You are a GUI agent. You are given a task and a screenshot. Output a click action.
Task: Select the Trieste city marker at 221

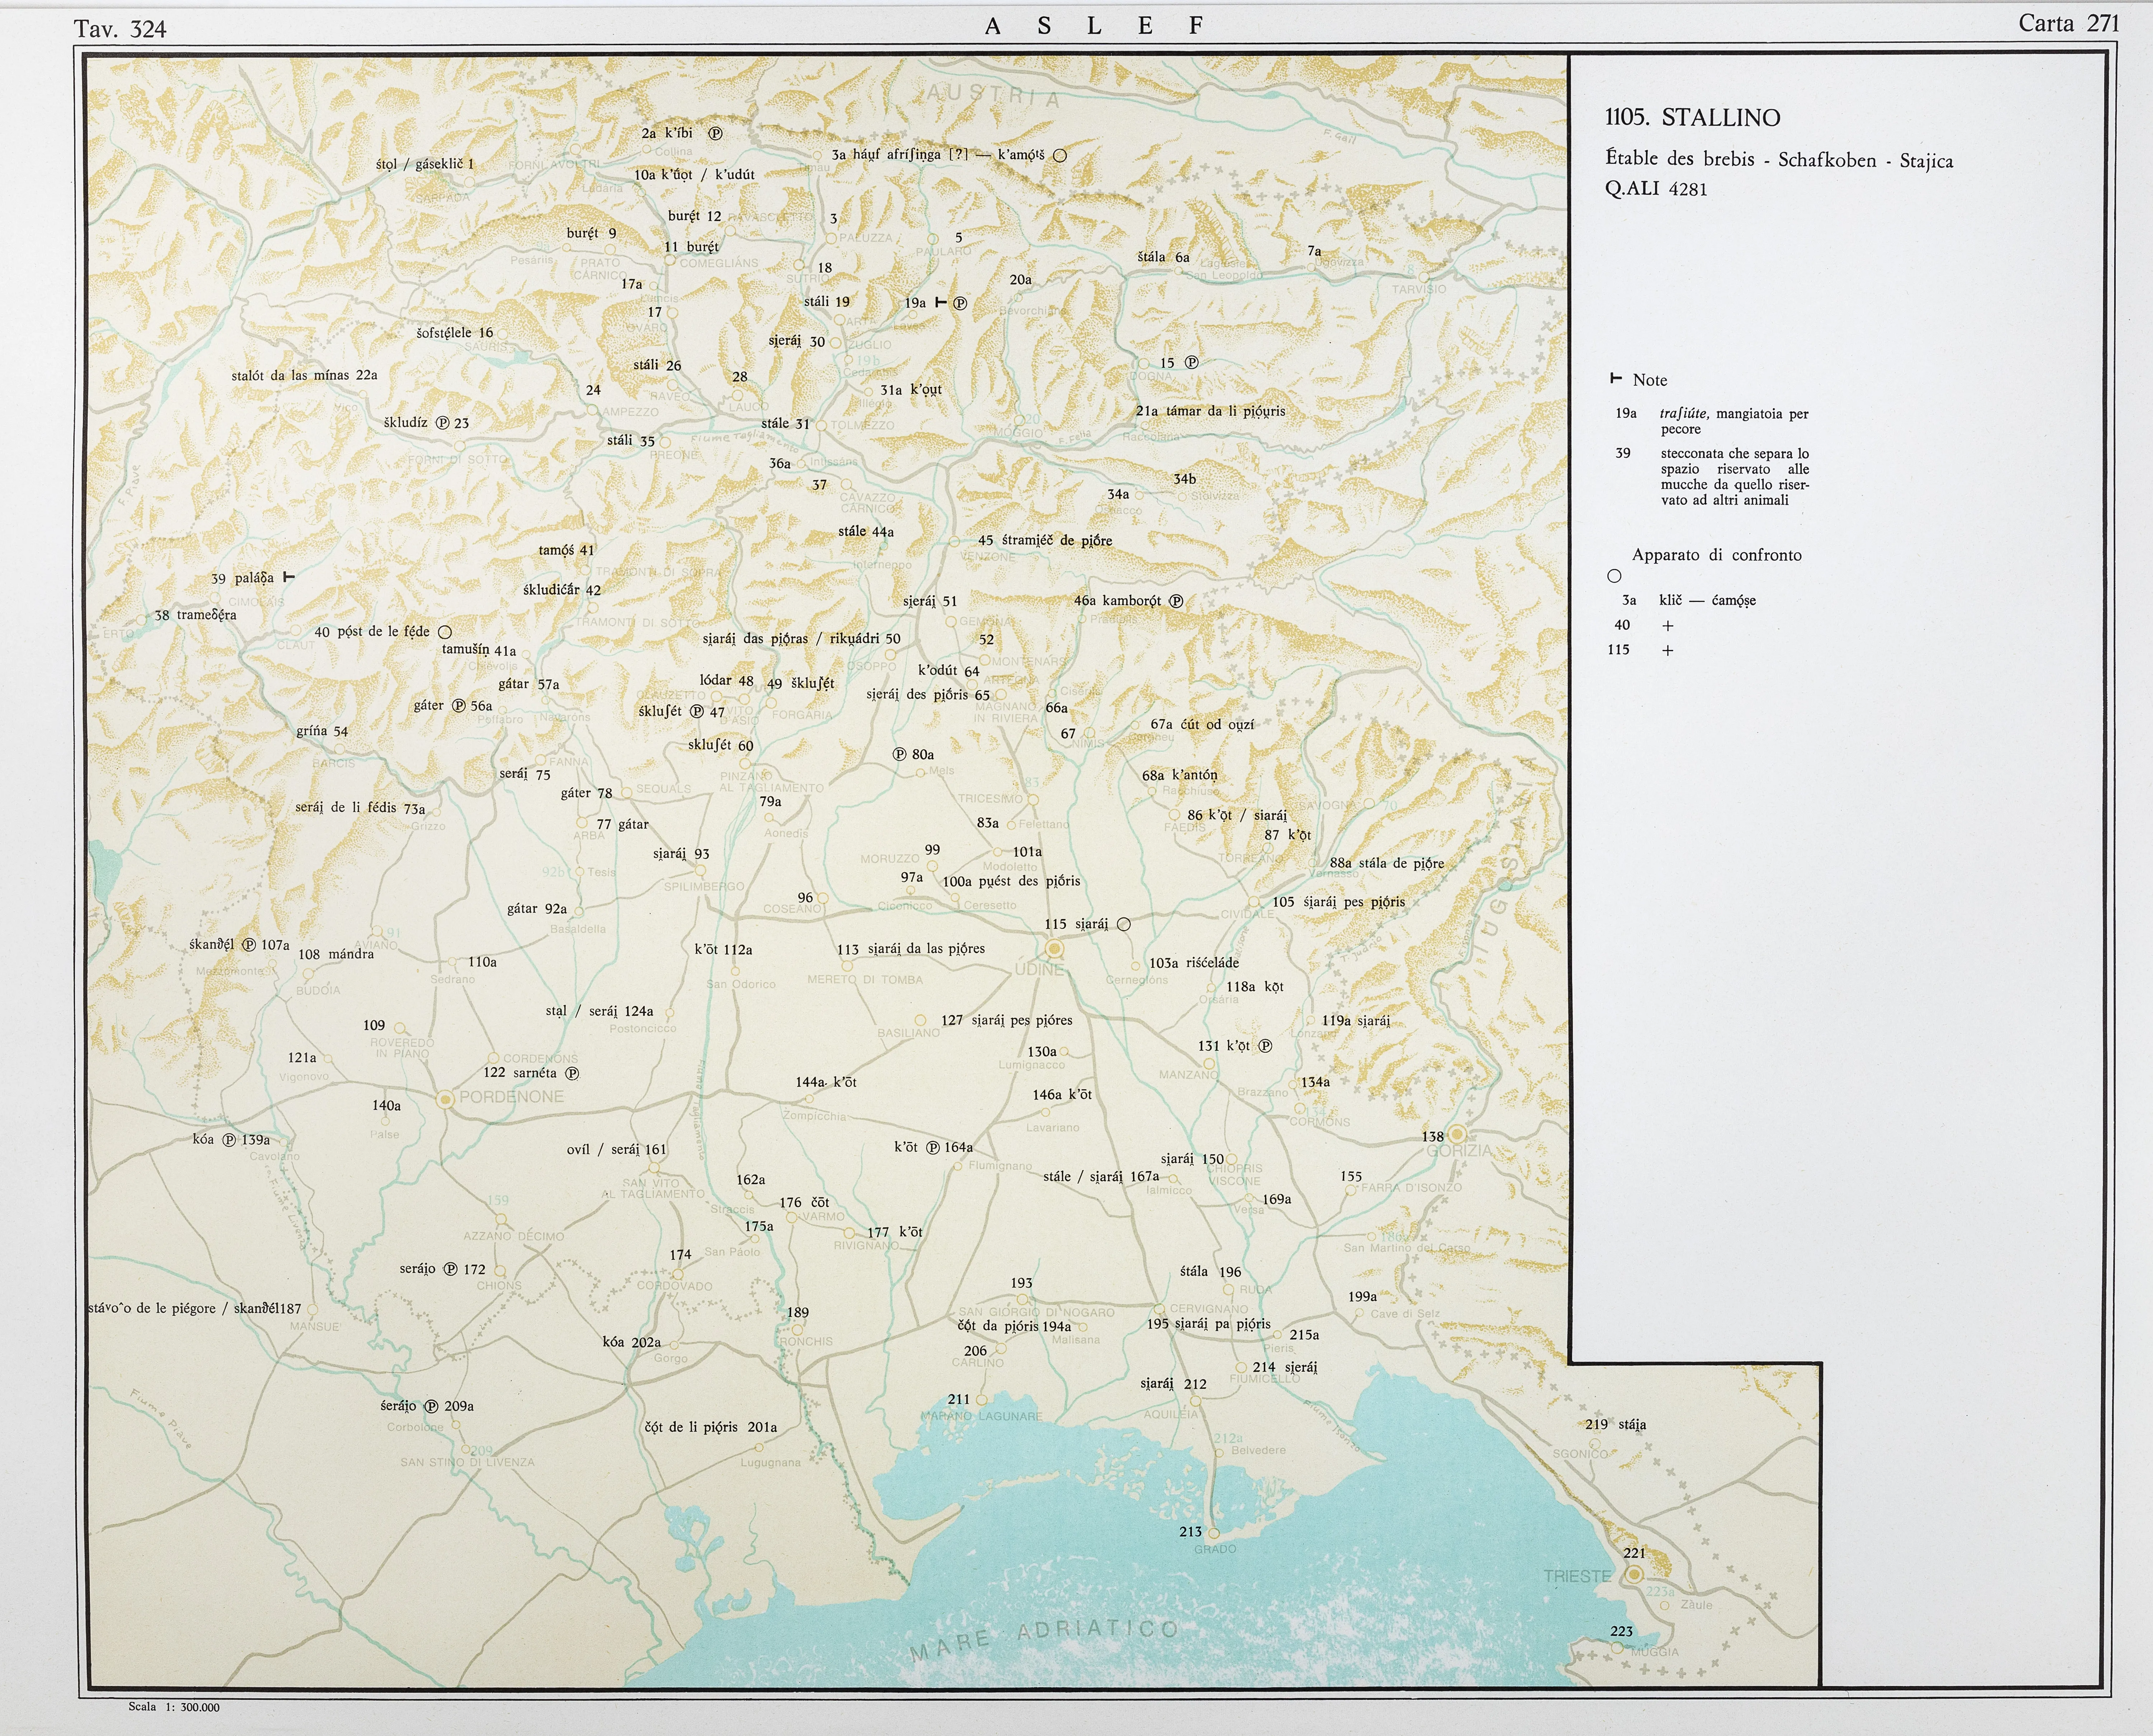[x=1634, y=1574]
